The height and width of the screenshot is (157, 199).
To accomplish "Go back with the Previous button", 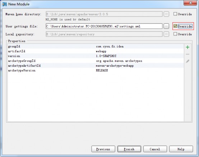I will pyautogui.click(x=103, y=149).
